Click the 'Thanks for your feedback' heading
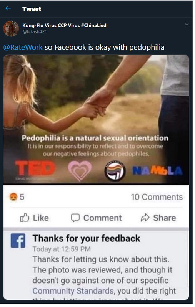 pos(86,238)
